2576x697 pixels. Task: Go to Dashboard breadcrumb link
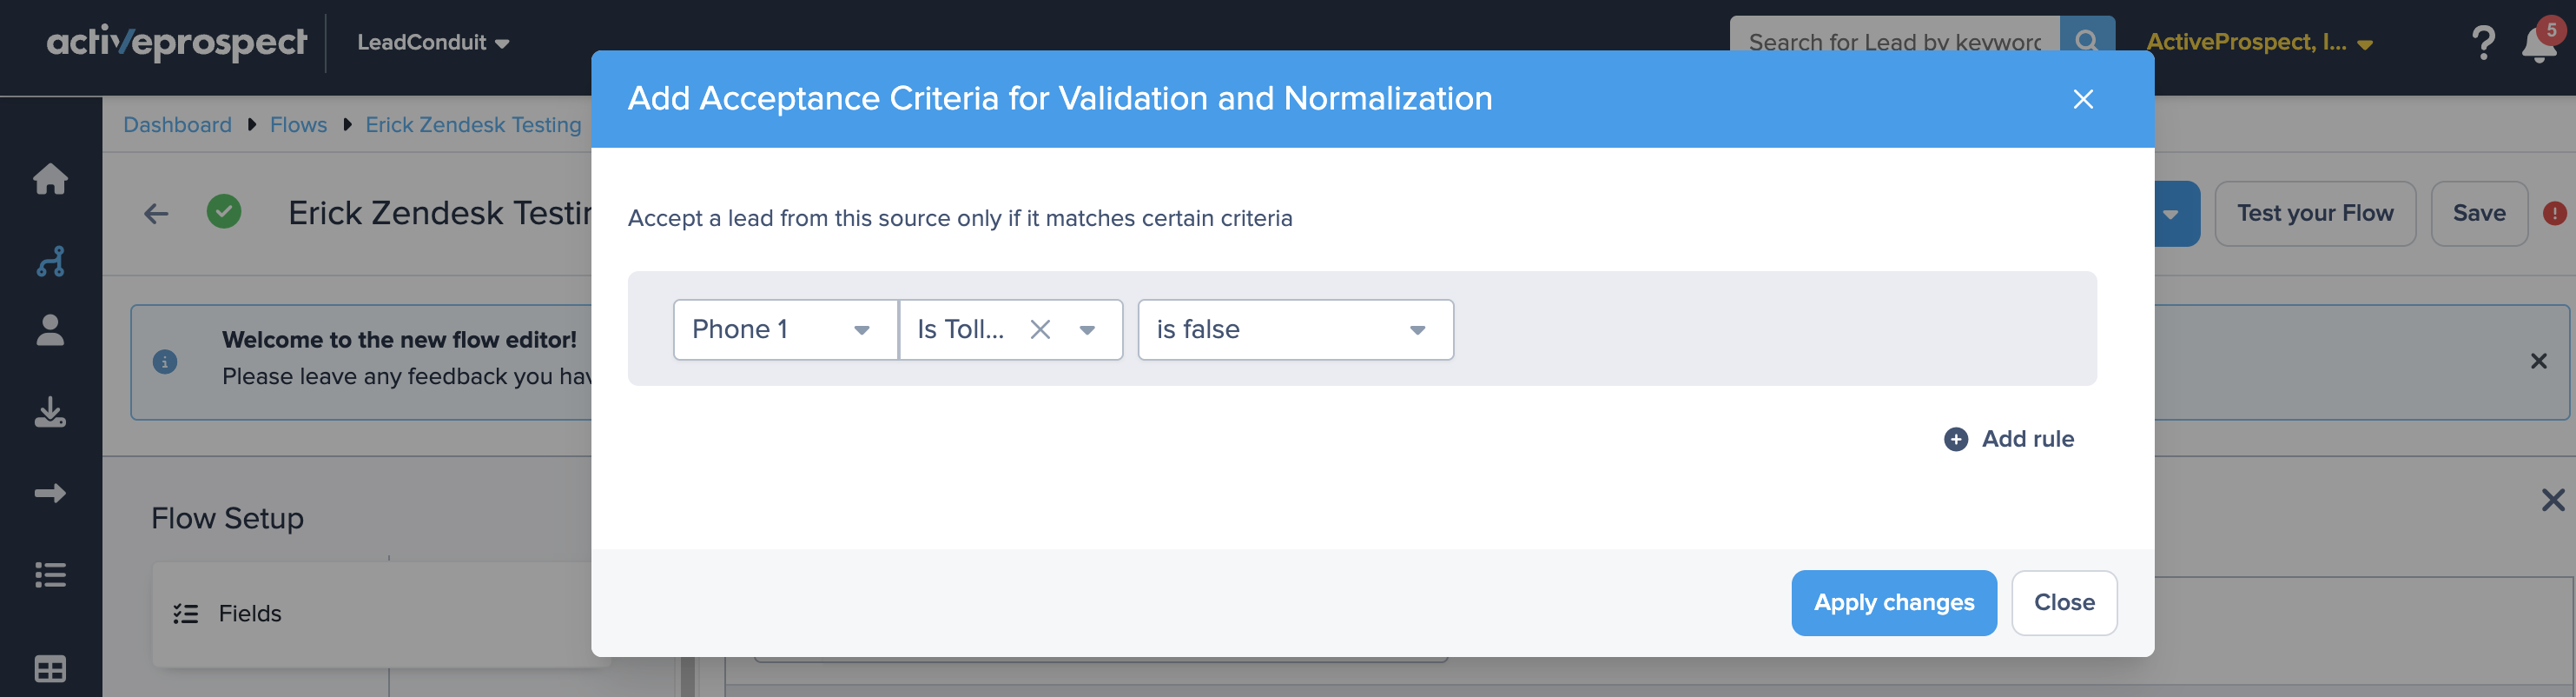[177, 125]
